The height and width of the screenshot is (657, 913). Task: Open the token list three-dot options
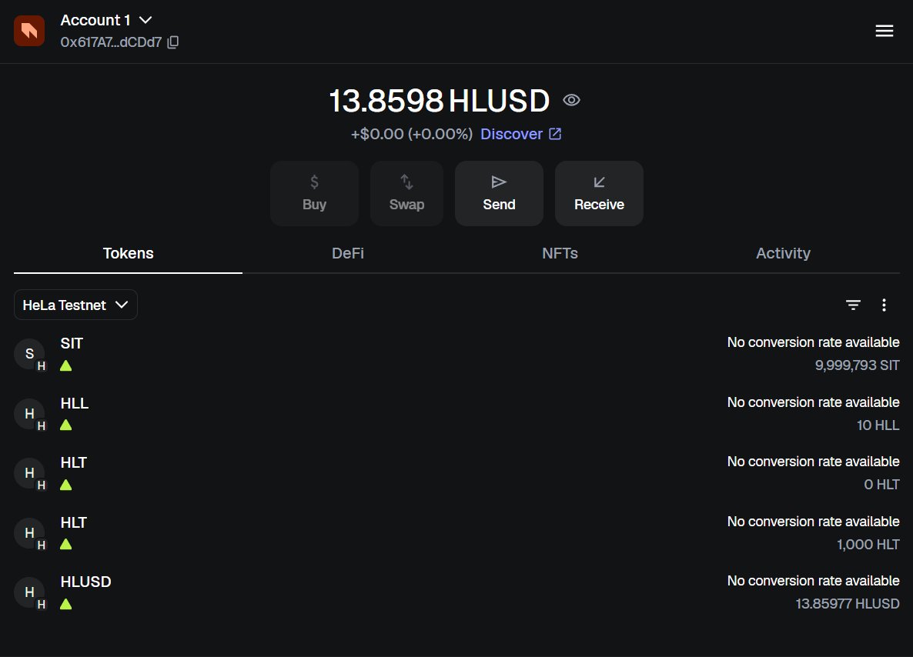point(884,305)
